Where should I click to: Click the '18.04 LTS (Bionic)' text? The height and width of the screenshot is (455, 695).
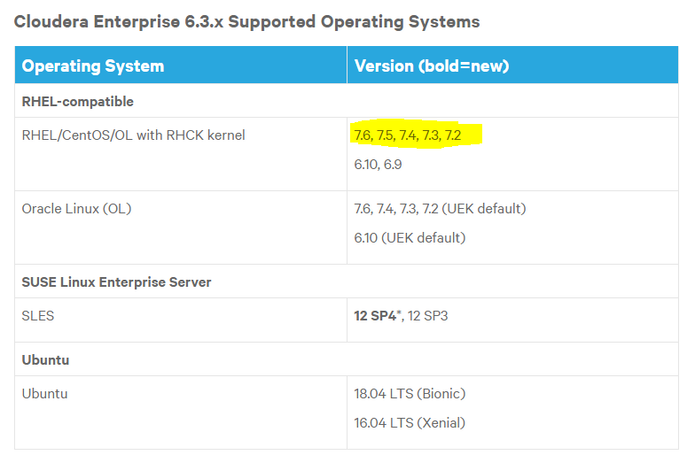click(x=410, y=393)
